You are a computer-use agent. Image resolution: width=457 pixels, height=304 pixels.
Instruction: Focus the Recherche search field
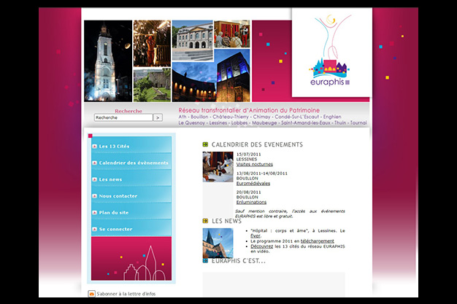[123, 117]
